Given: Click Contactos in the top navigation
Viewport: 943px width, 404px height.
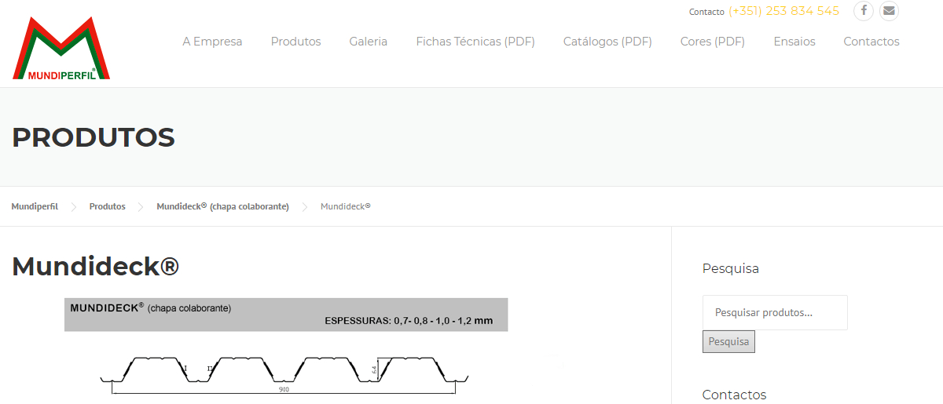Looking at the screenshot, I should (x=871, y=42).
